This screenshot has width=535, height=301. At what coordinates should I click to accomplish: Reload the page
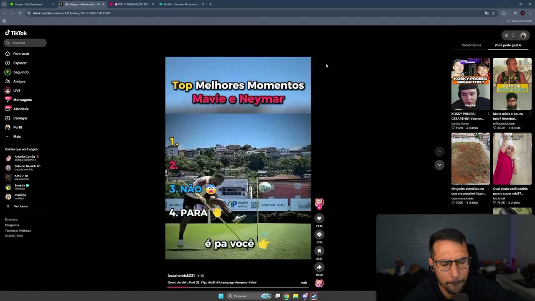tap(20, 13)
